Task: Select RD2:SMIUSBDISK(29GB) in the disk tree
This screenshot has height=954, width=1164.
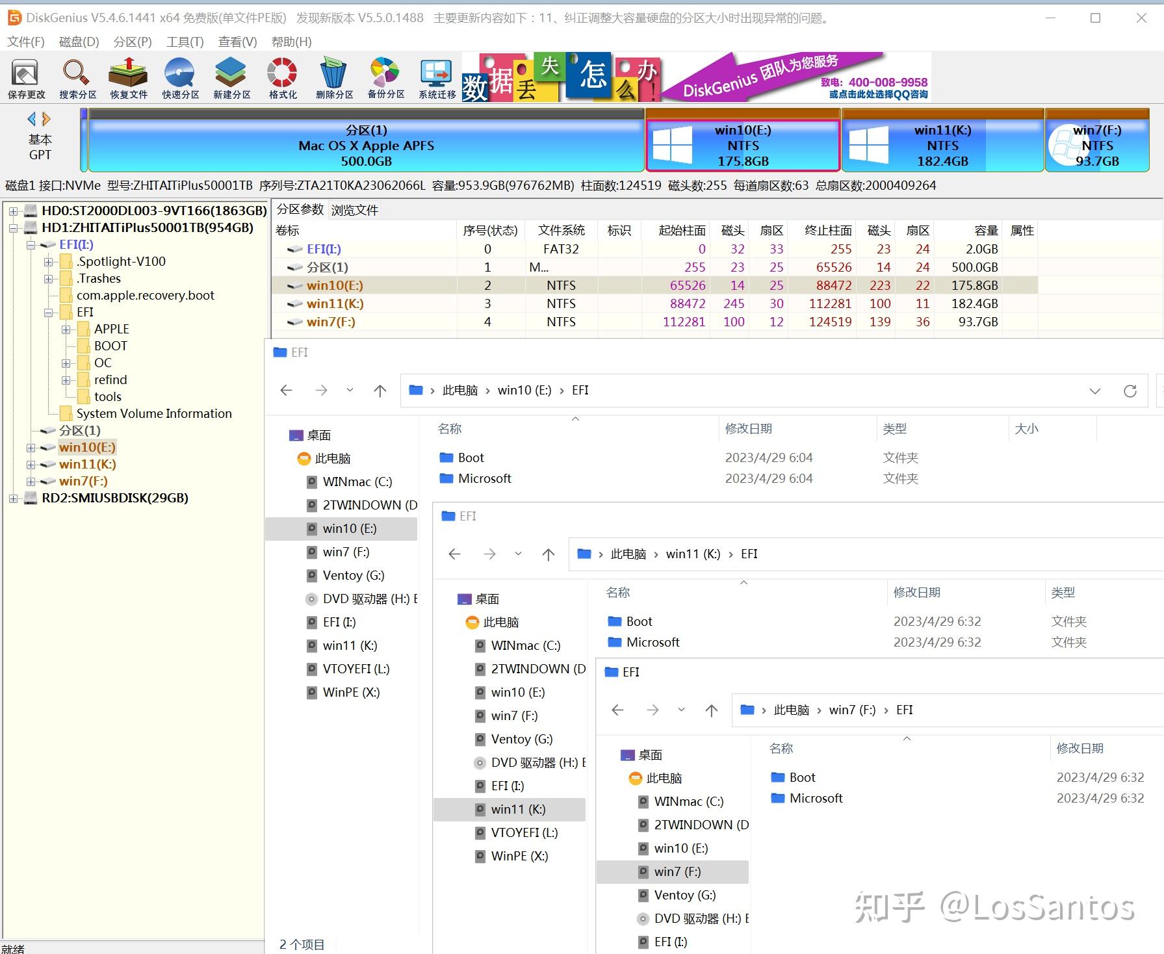Action: (115, 498)
